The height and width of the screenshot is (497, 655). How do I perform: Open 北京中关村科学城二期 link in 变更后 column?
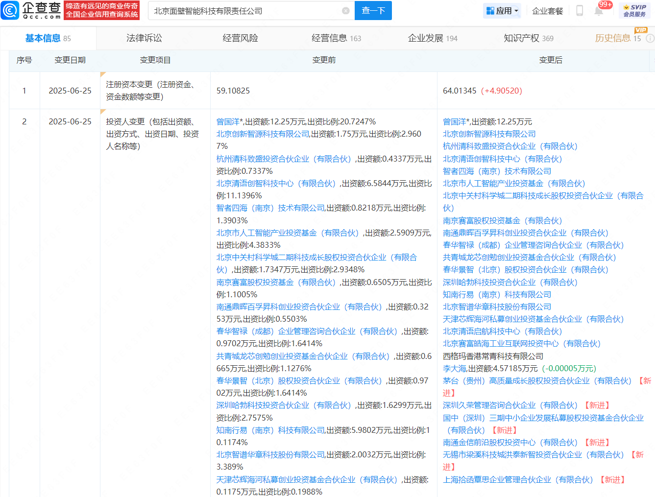543,201
